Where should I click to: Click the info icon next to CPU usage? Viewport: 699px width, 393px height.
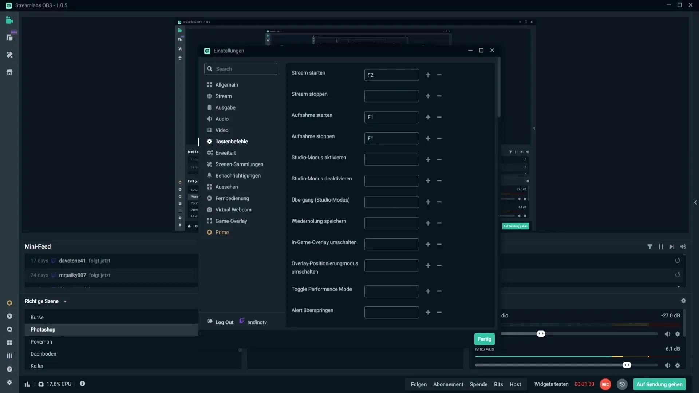click(x=82, y=384)
